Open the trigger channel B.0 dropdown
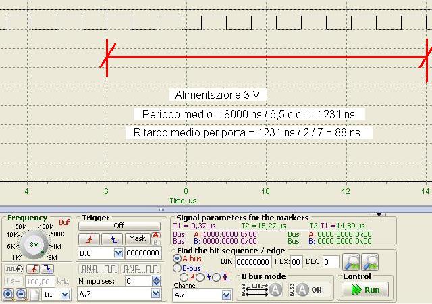 (x=119, y=253)
